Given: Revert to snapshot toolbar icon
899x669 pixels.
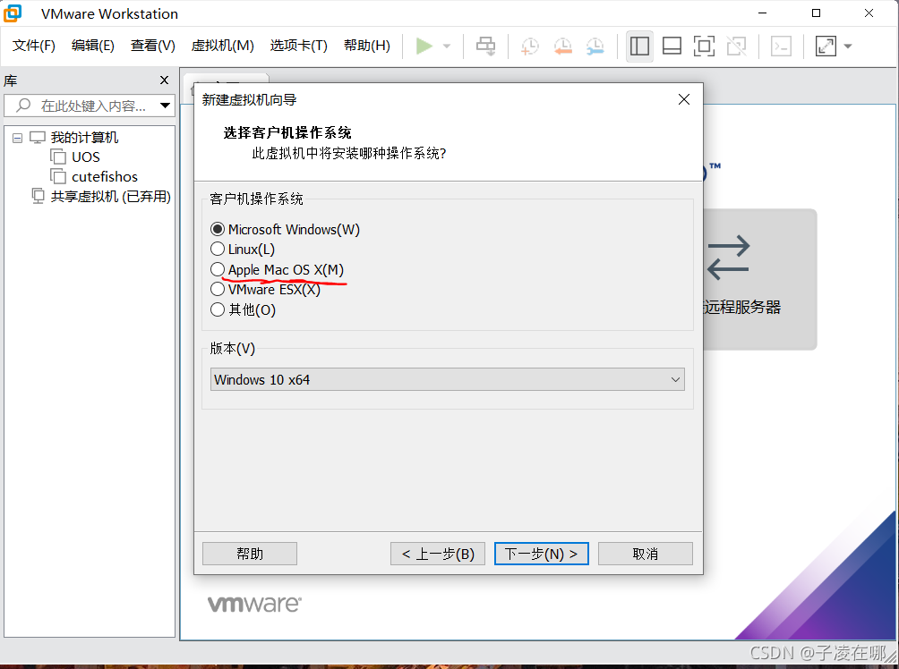Looking at the screenshot, I should coord(563,47).
